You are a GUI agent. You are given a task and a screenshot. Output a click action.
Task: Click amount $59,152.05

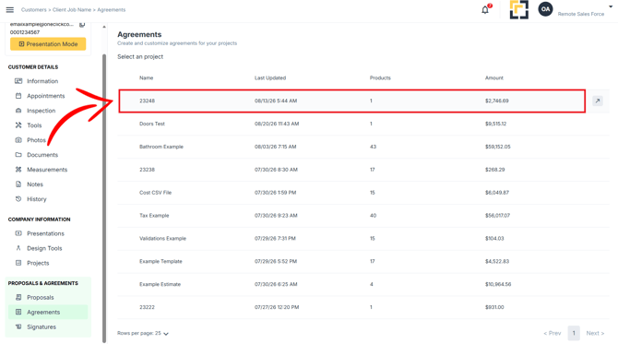tap(498, 147)
